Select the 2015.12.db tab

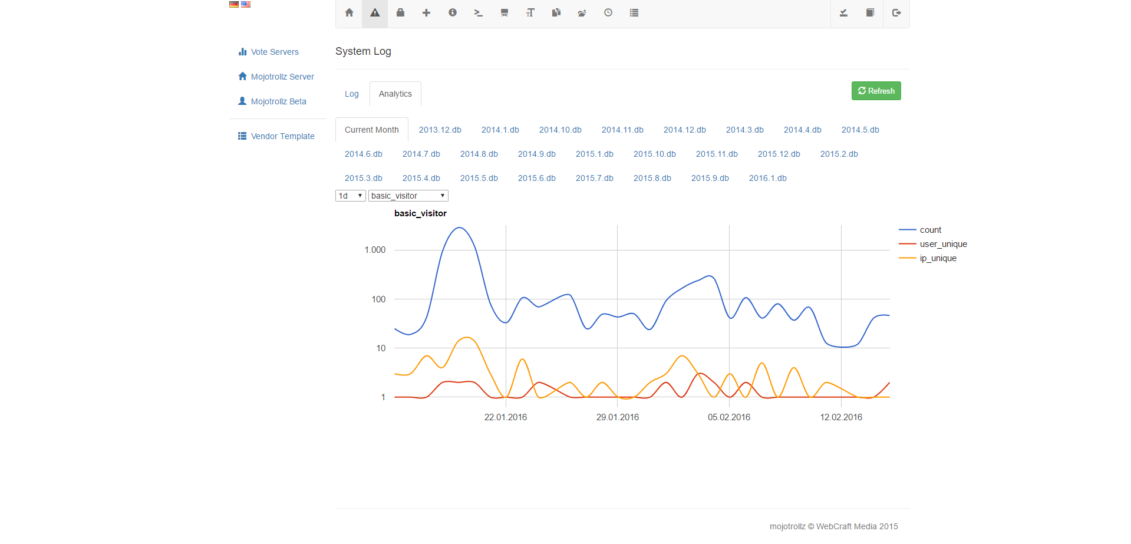click(x=779, y=154)
